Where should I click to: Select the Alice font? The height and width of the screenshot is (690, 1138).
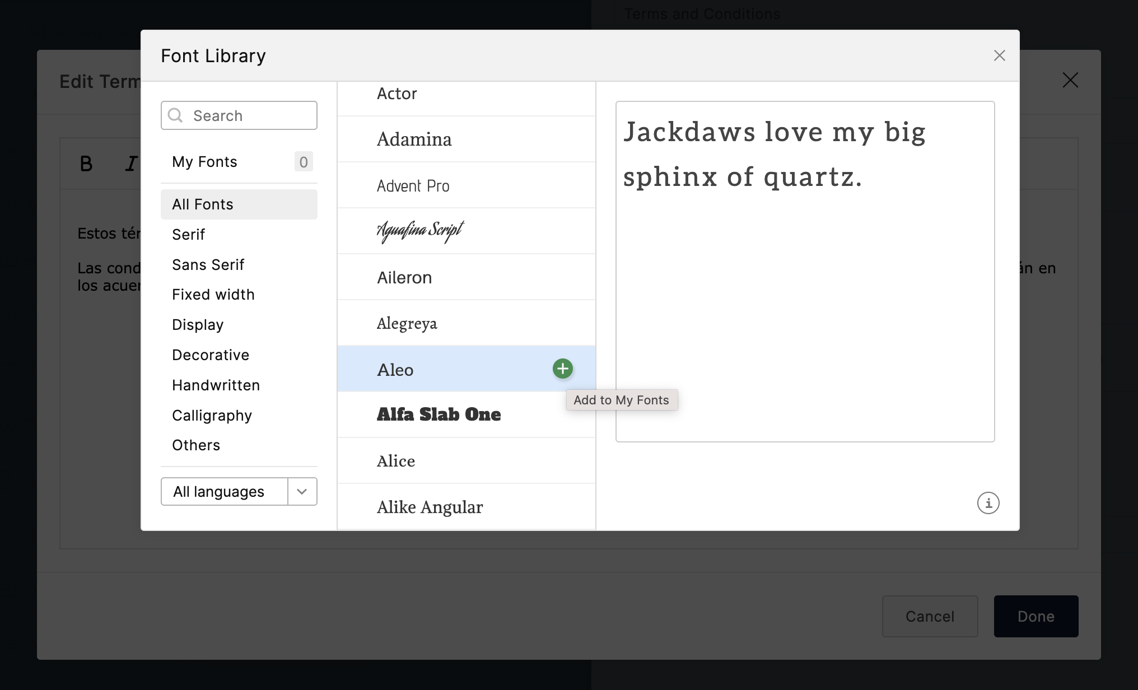395,460
